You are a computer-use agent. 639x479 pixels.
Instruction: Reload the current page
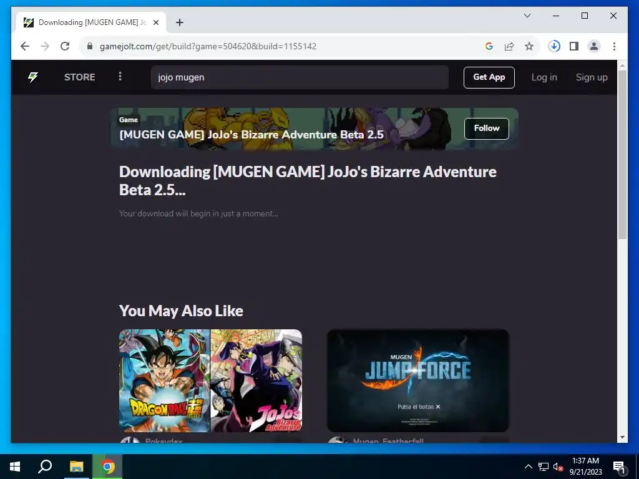point(65,46)
